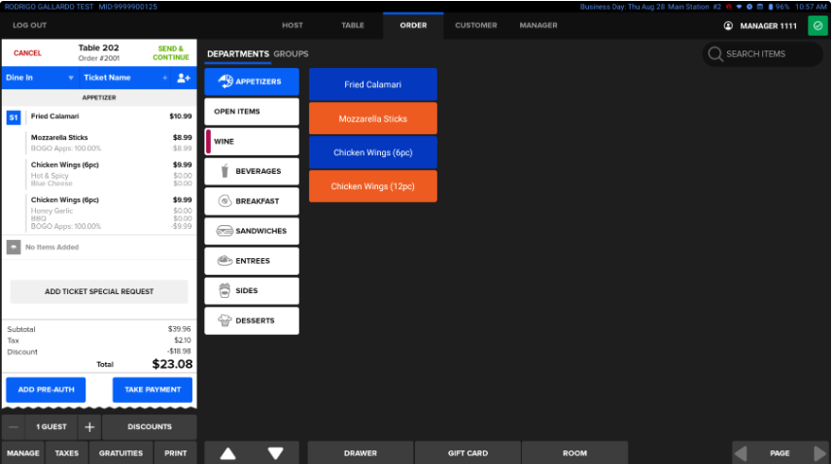Image resolution: width=832 pixels, height=464 pixels.
Task: Select the Fried Calamari order line
Action: [111, 116]
